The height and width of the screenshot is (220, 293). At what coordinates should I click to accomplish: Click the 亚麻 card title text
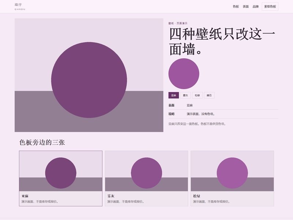(25, 196)
